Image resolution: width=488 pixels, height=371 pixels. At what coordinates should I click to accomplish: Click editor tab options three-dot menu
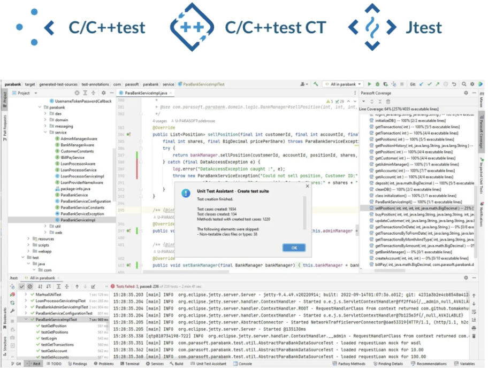(355, 93)
